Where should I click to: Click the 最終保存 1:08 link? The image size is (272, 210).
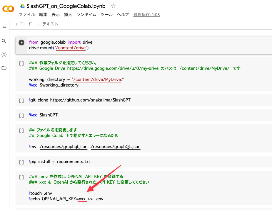point(146,15)
